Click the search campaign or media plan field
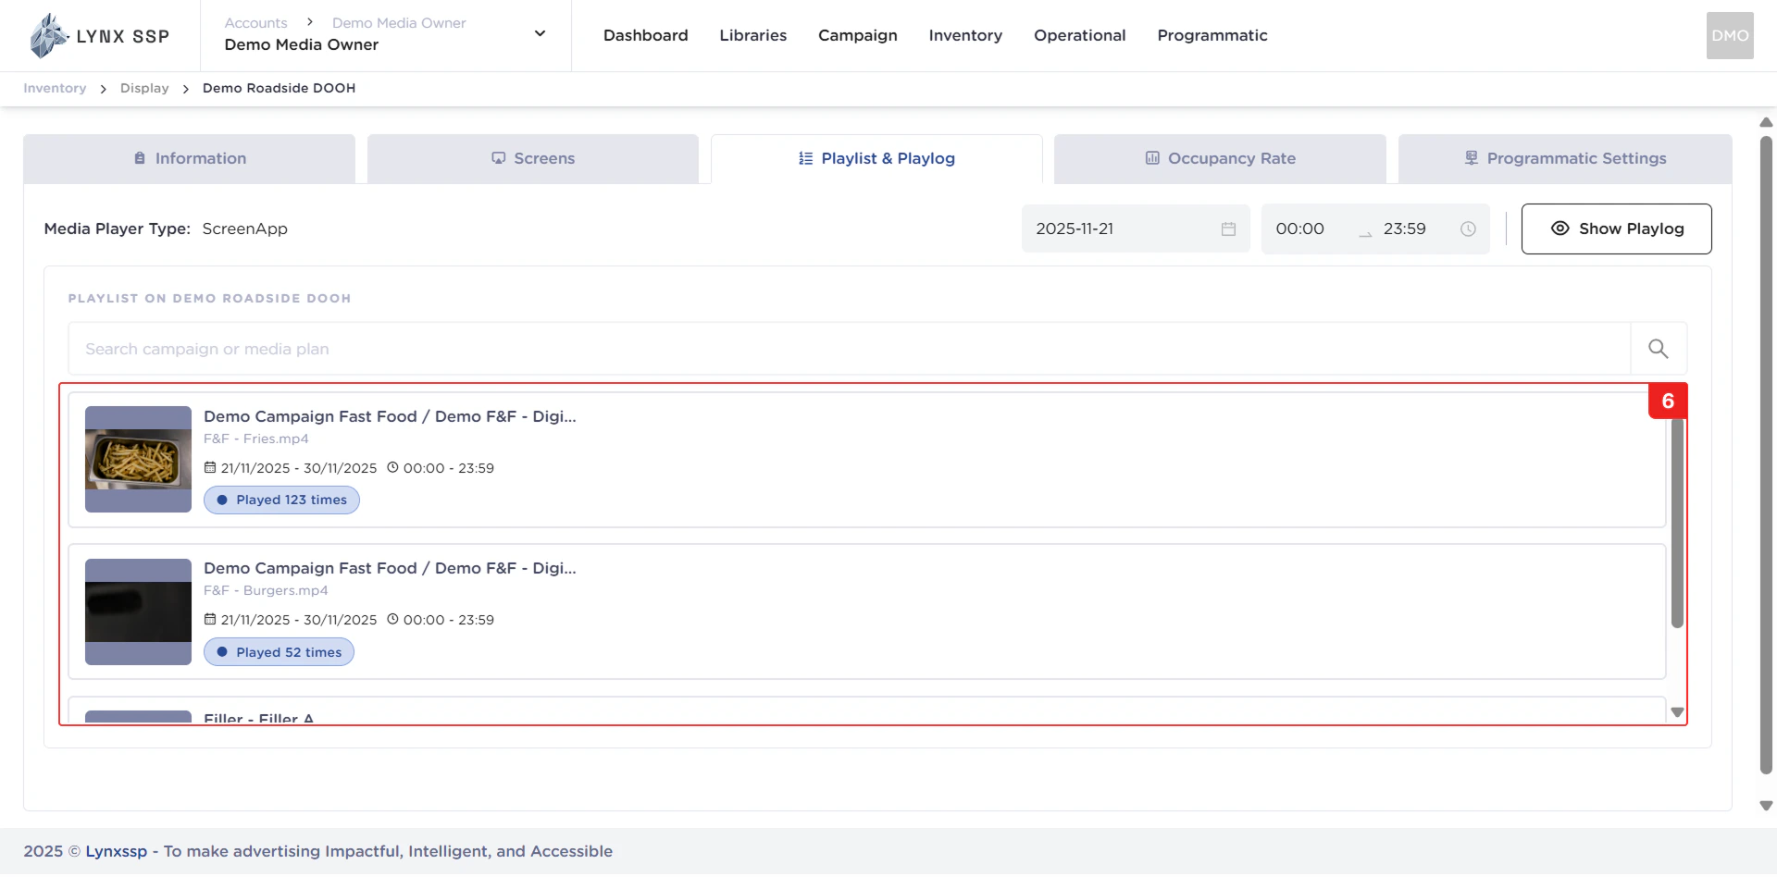The image size is (1777, 877). pos(849,349)
